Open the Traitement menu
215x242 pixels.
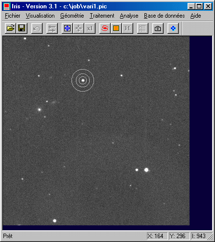click(102, 16)
